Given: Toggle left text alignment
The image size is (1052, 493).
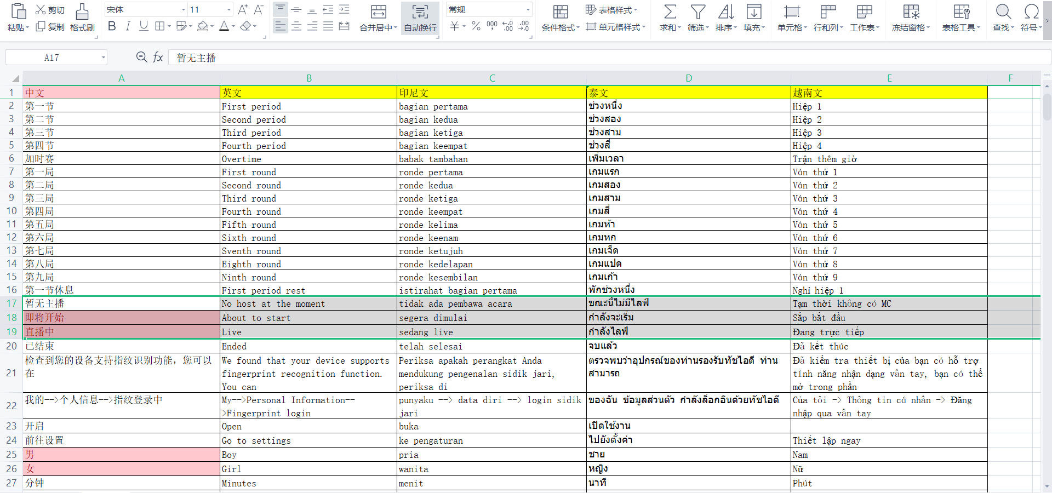Looking at the screenshot, I should [280, 26].
